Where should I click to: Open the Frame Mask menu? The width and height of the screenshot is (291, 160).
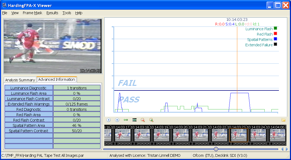[x=33, y=13]
